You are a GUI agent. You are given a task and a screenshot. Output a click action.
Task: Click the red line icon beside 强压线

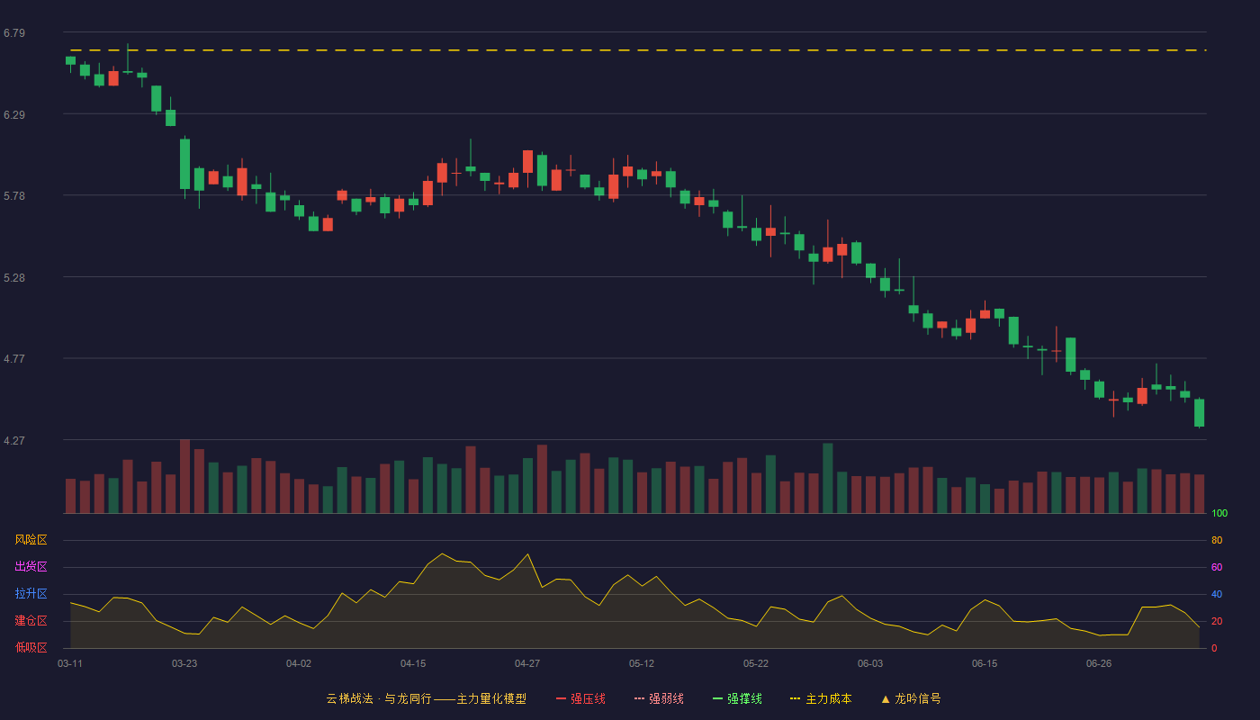pos(561,698)
